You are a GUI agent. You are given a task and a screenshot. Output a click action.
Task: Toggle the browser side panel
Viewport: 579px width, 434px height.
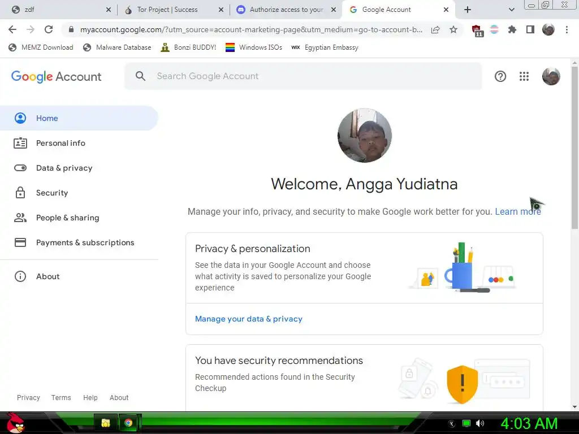[x=530, y=29]
